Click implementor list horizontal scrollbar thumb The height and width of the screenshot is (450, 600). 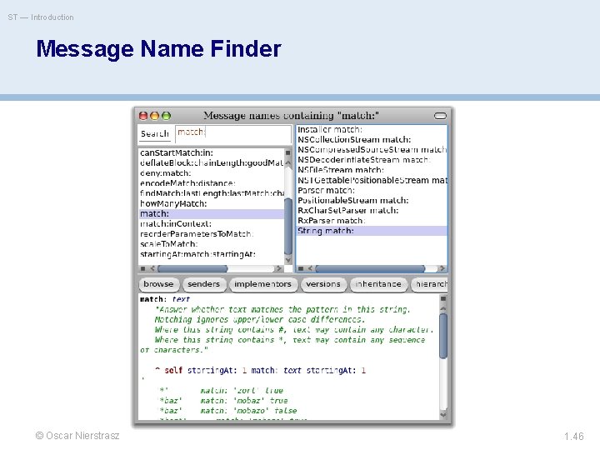click(370, 268)
